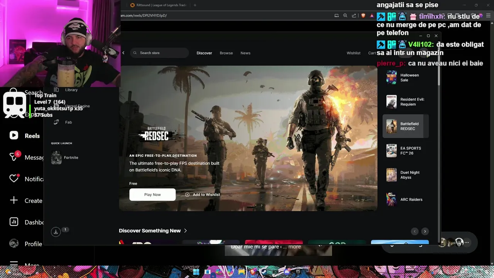Click the browser share icon

(x=354, y=15)
